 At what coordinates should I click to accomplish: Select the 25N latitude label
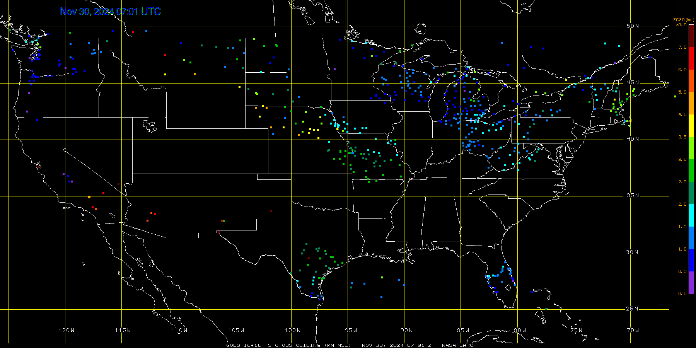coord(633,309)
